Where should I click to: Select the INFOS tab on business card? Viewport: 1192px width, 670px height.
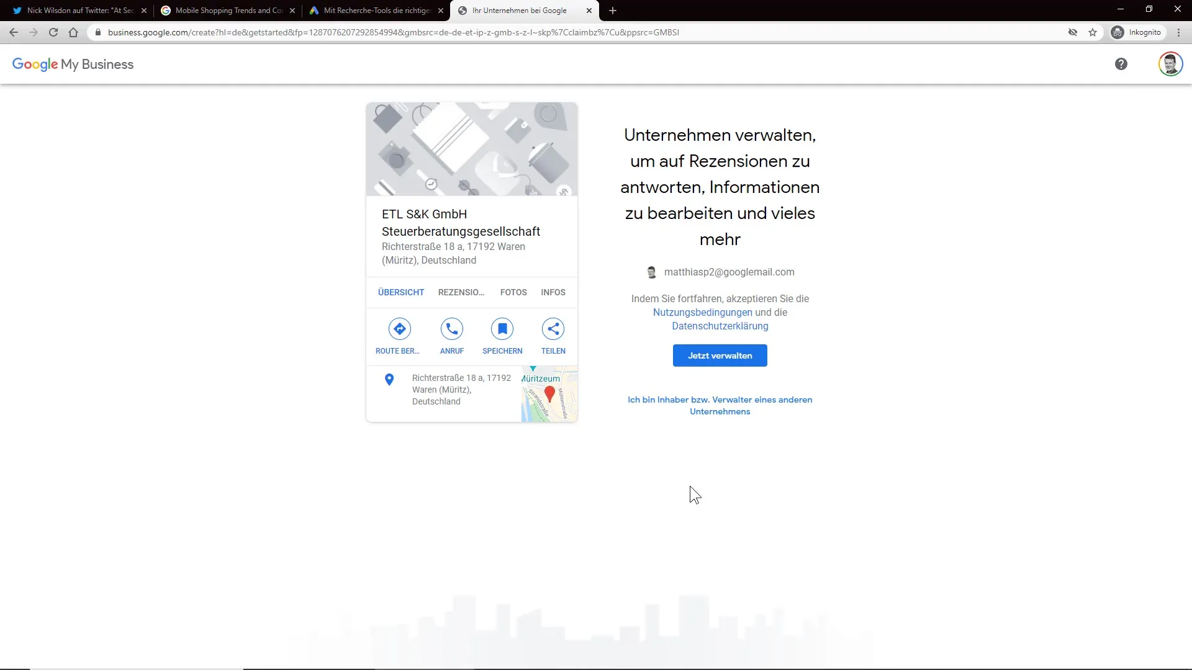(x=553, y=292)
